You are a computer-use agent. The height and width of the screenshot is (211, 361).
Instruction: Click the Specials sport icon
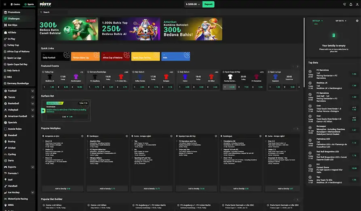click(x=6, y=123)
